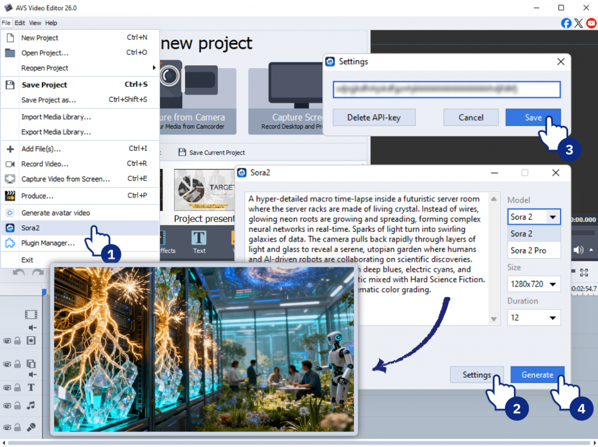Choose Exit from File menu
Screen dimensions: 598x447
click(x=79, y=260)
